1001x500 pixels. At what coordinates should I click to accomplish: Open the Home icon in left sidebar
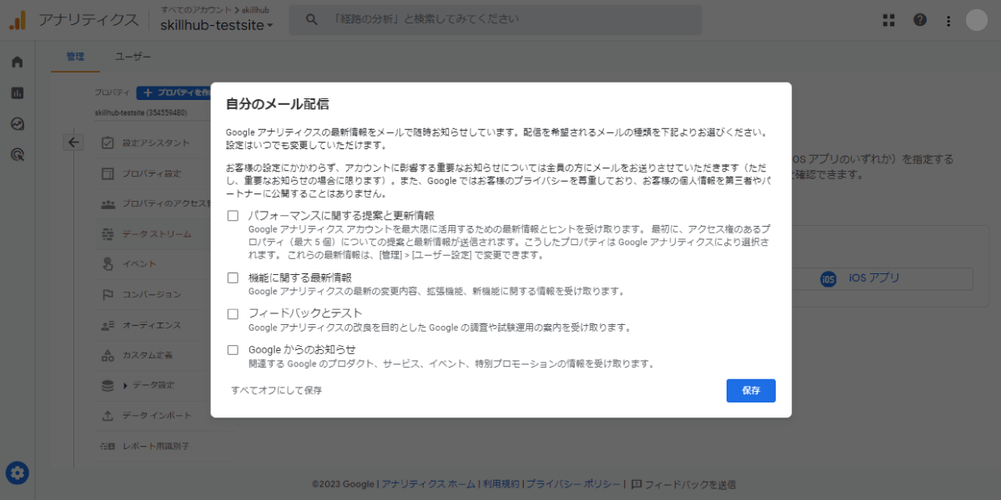pyautogui.click(x=18, y=62)
